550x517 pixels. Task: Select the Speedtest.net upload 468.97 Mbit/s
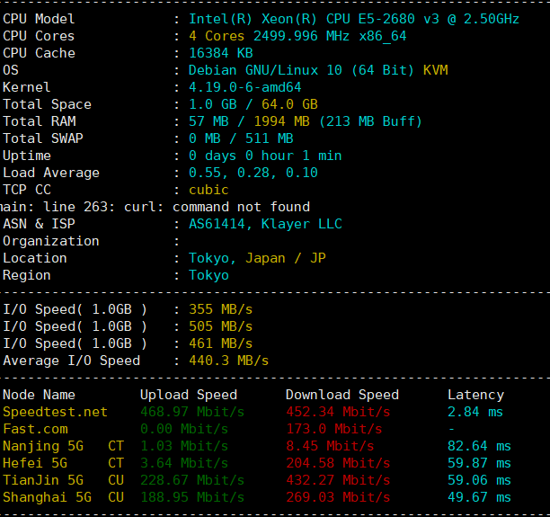click(192, 412)
